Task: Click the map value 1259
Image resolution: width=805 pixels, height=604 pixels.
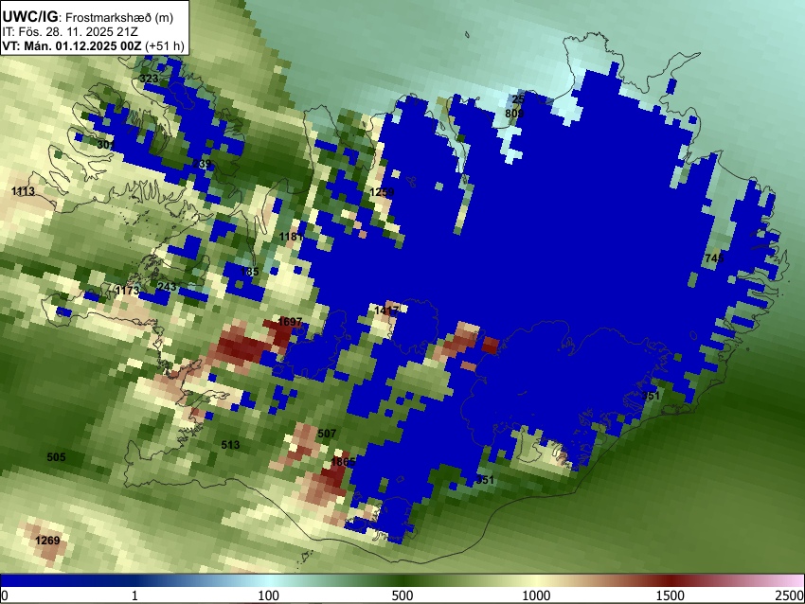Action: tap(382, 192)
